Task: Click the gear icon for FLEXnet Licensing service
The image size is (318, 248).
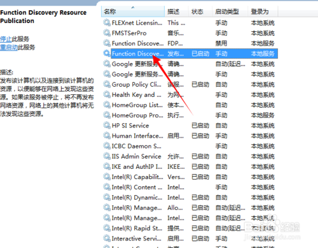Action: point(107,22)
